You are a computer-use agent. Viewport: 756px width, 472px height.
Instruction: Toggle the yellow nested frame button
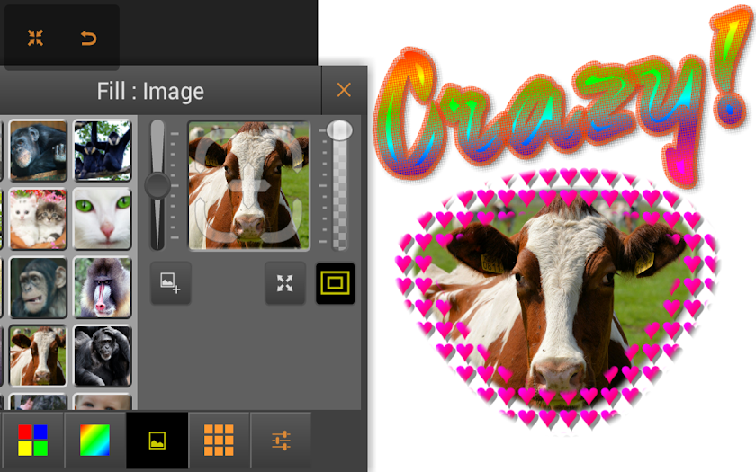pos(335,282)
